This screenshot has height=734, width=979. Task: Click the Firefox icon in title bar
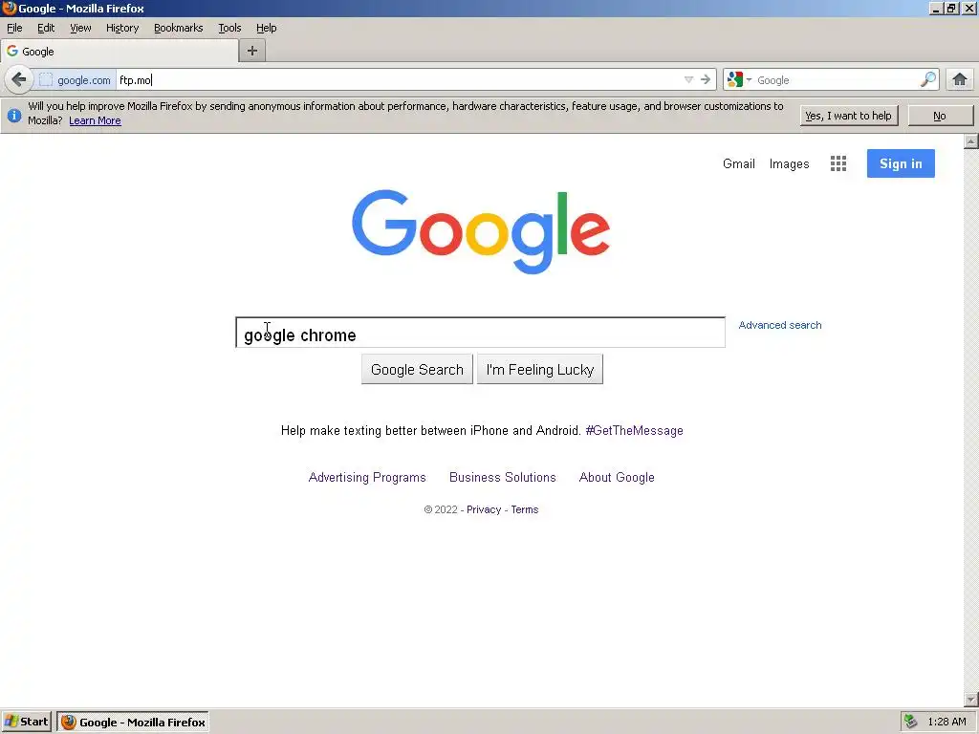(x=9, y=8)
